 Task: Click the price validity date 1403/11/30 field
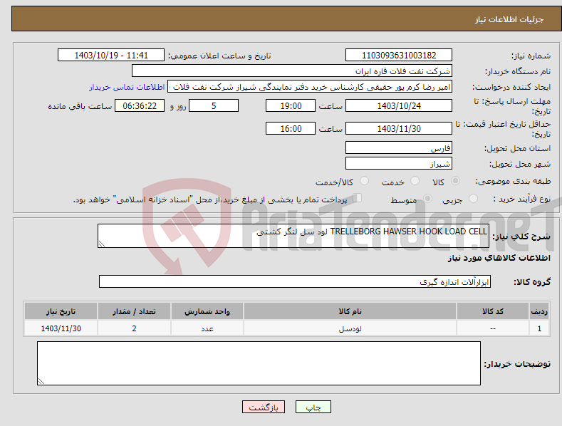[399, 128]
